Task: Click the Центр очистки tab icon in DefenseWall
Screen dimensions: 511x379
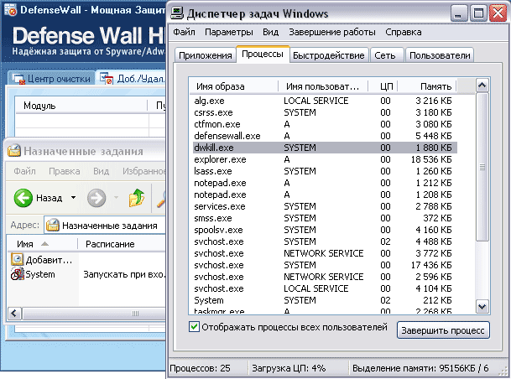Action: pos(18,79)
